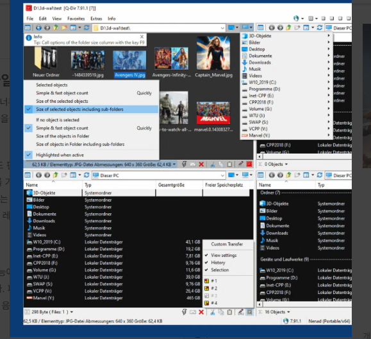This screenshot has height=339, width=371.
Task: Refresh the bottom-left Dieser PC pane
Action: click(87, 175)
